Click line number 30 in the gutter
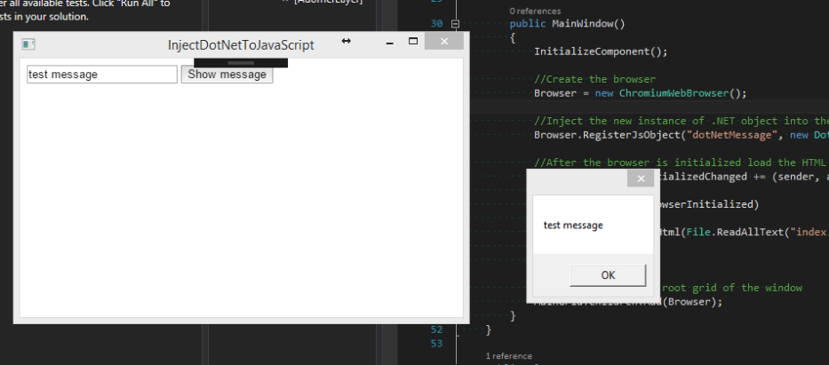The width and height of the screenshot is (829, 365). 436,24
